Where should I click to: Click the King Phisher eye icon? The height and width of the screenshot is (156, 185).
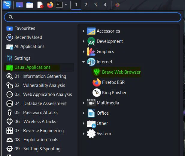97,93
